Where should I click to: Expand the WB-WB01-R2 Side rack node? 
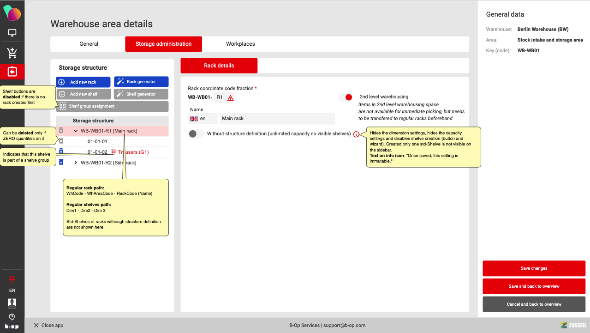pyautogui.click(x=76, y=163)
